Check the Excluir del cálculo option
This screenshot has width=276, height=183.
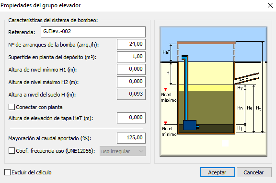coord(7,172)
